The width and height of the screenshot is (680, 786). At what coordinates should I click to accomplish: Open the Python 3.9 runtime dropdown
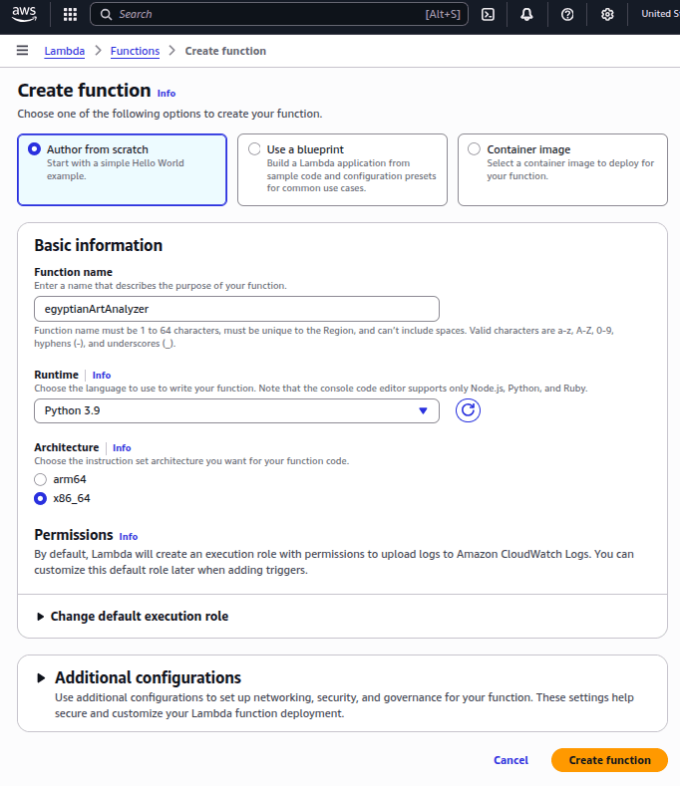(x=236, y=410)
